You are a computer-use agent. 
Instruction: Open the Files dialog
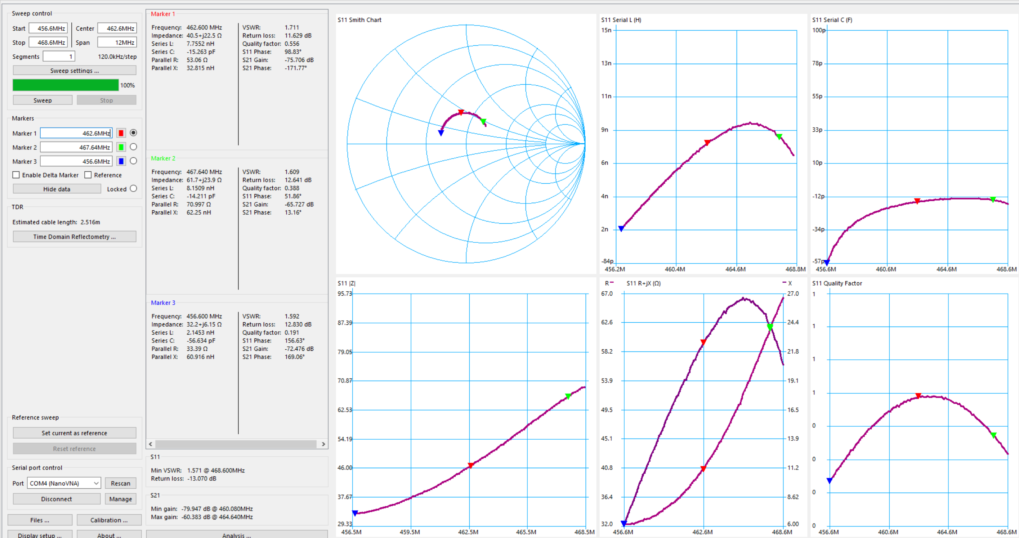point(40,520)
